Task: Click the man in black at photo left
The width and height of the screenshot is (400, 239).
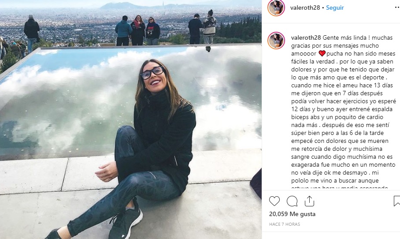Action: (32, 33)
